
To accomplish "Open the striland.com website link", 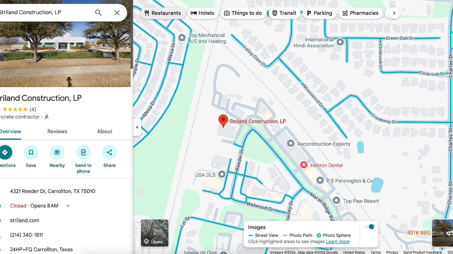I will [x=25, y=220].
